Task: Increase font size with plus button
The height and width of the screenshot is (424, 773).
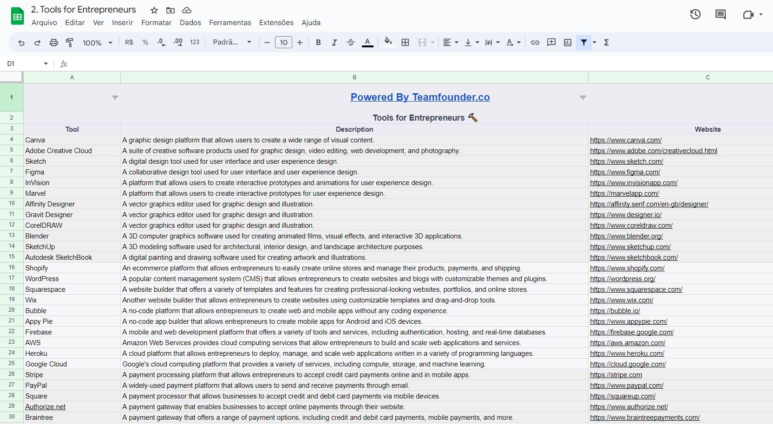Action: coord(300,43)
